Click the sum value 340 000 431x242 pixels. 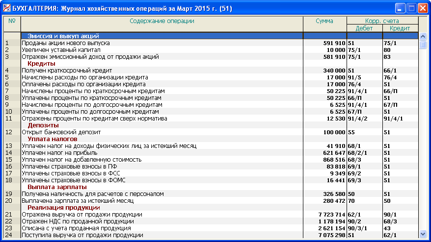(334, 71)
